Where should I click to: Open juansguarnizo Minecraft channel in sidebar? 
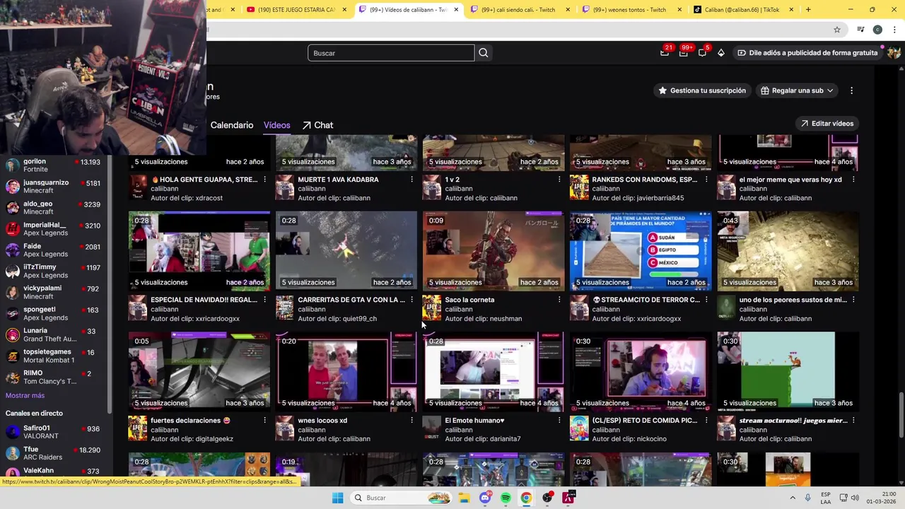click(53, 187)
